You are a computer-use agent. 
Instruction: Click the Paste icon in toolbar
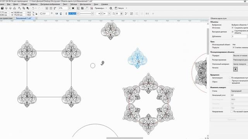click(28, 8)
